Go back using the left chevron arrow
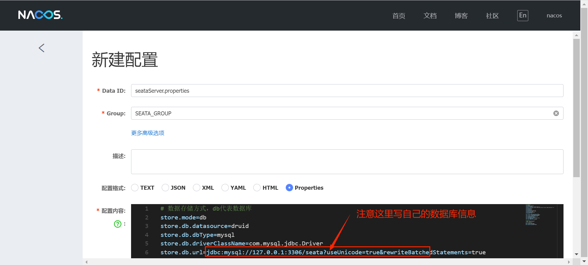The image size is (588, 265). click(x=42, y=48)
